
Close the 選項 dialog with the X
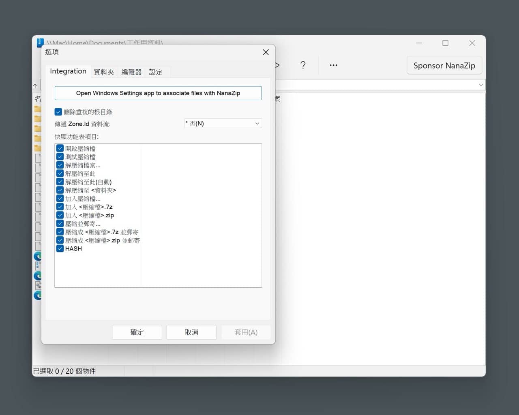(266, 52)
